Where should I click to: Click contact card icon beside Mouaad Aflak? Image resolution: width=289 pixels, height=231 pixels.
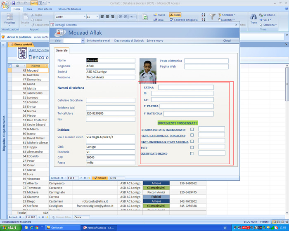[x=60, y=33]
